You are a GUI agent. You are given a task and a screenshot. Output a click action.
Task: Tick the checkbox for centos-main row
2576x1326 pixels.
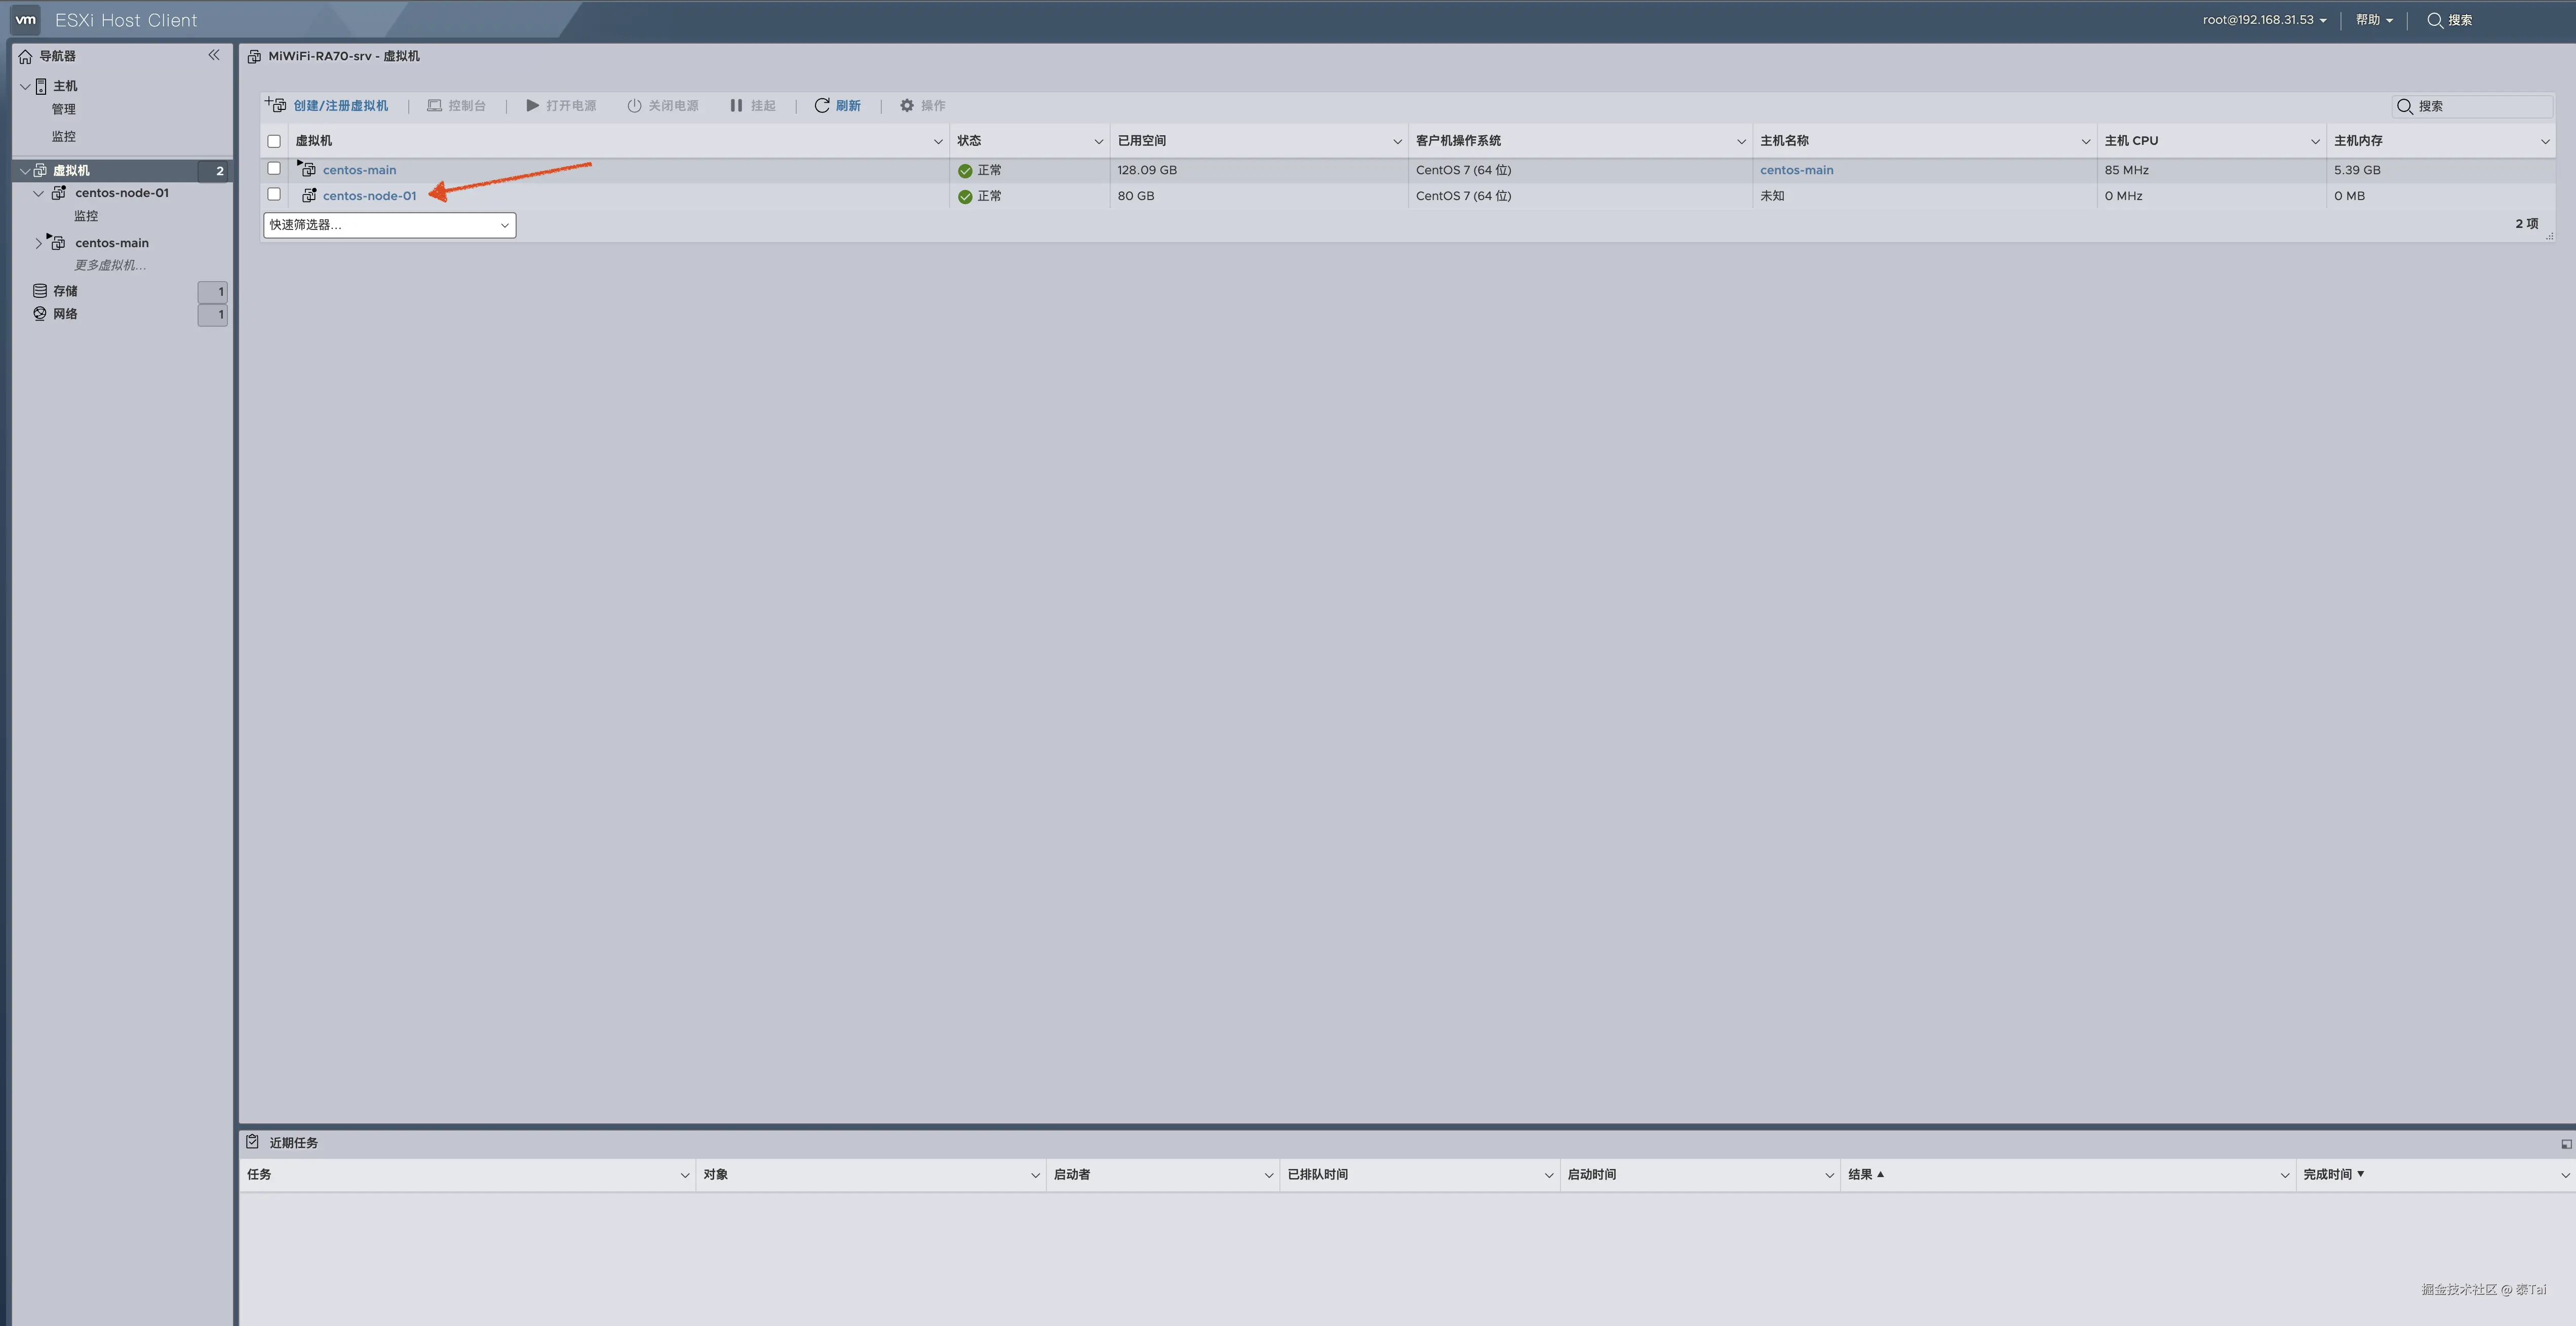coord(274,169)
